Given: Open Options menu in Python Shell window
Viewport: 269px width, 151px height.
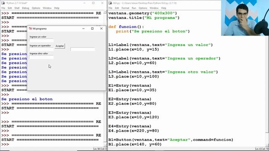Looking at the screenshot, I should 36,8.
